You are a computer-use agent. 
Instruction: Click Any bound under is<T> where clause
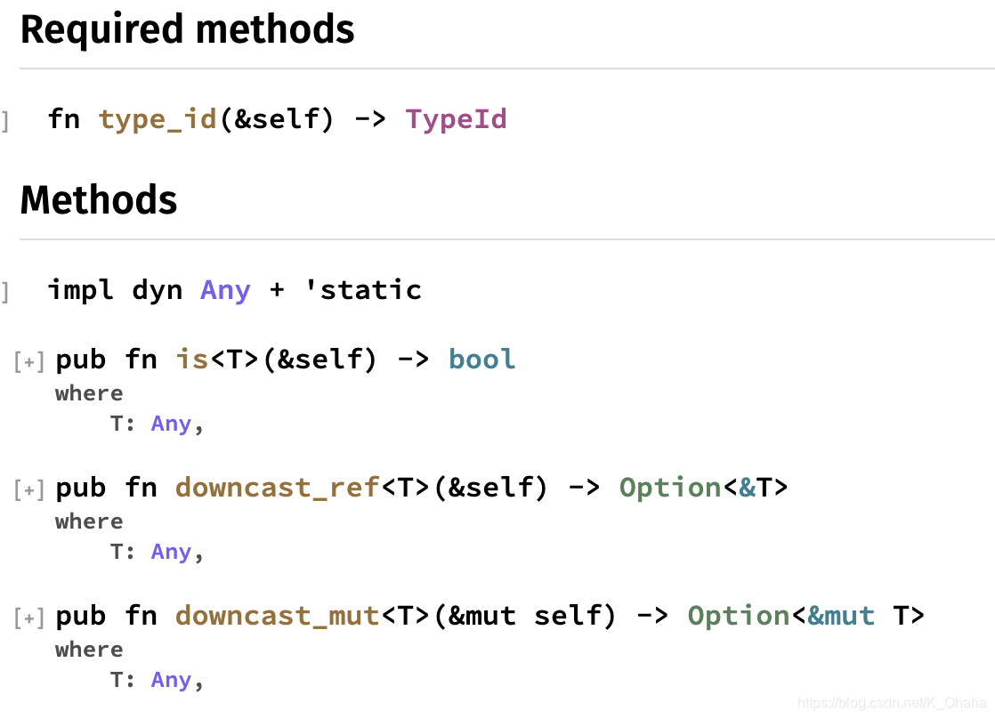click(172, 424)
